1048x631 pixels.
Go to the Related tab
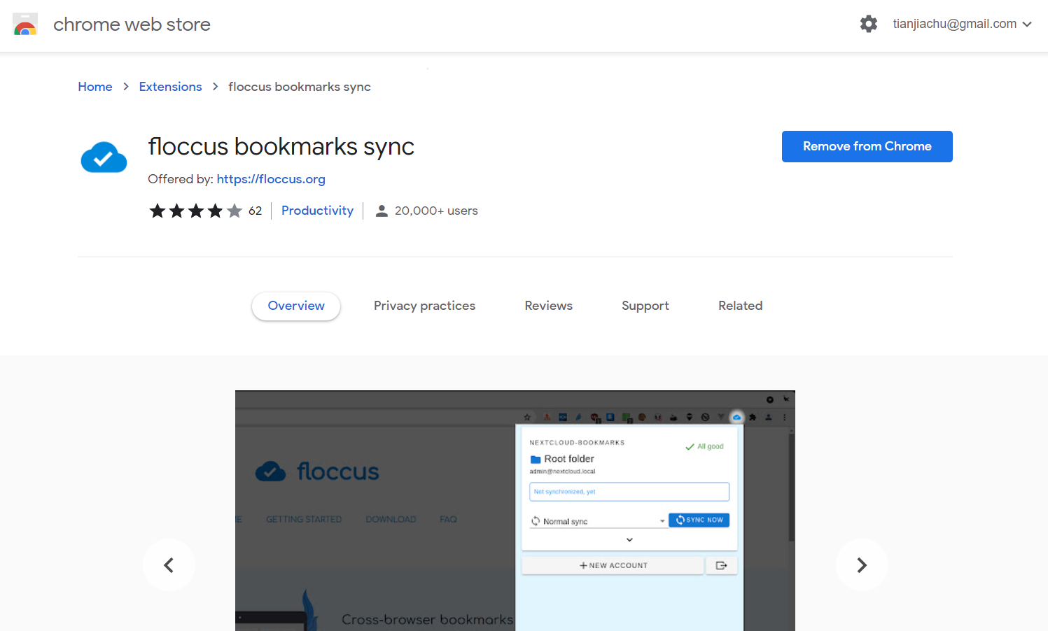tap(740, 306)
